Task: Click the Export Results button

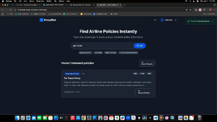Action: click(147, 63)
